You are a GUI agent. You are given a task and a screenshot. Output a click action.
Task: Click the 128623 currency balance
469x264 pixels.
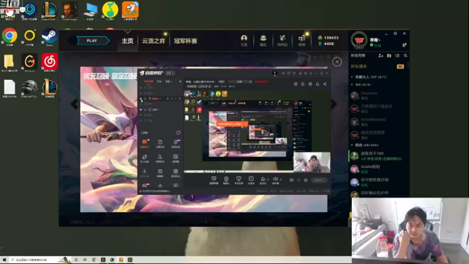point(328,38)
